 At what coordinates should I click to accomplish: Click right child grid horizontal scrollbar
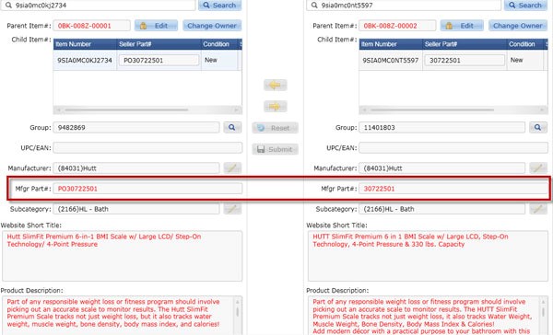453,110
